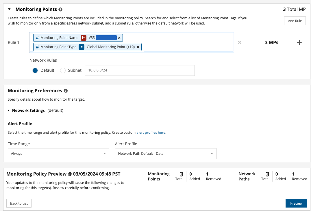Open the Alert Profile dropdown

pyautogui.click(x=166, y=154)
